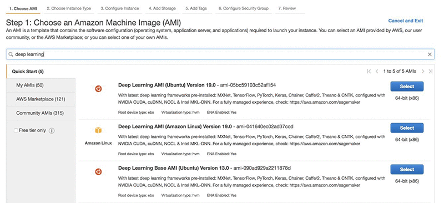
Task: Click the search magnifier icon
Action: tap(11, 54)
